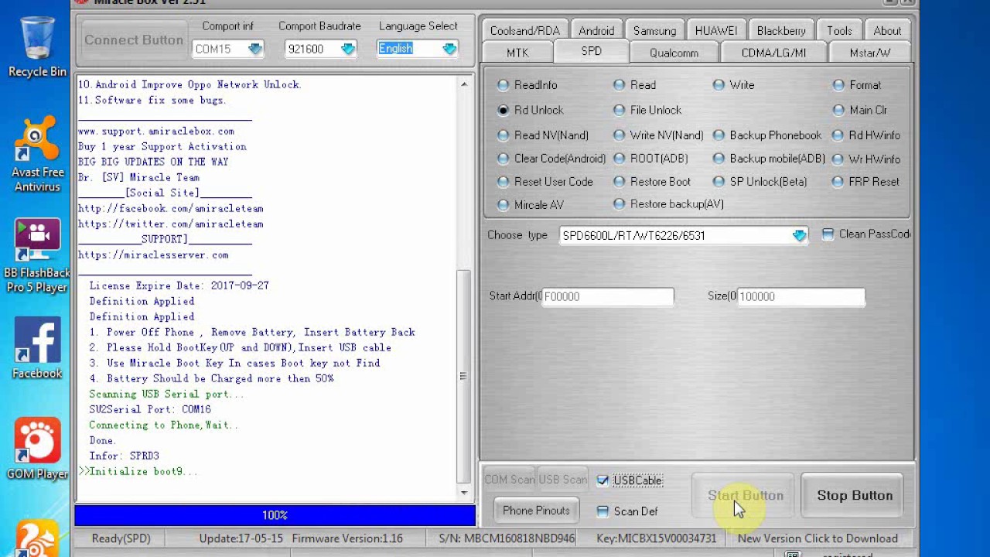
Task: Select the Format radio option
Action: [856, 85]
